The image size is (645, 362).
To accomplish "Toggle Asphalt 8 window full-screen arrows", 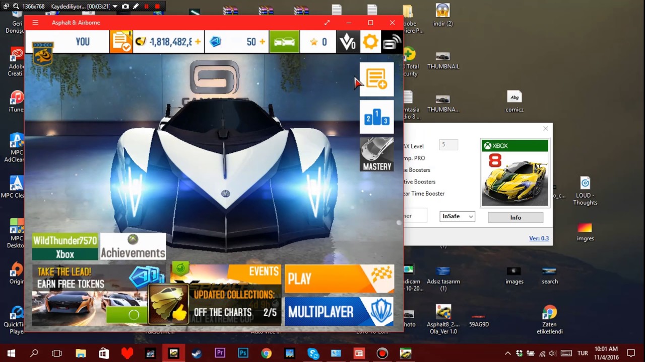I will (x=327, y=23).
